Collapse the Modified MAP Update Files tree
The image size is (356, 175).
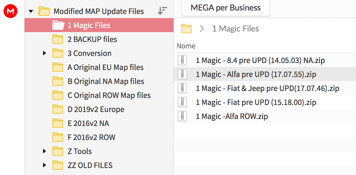31,11
